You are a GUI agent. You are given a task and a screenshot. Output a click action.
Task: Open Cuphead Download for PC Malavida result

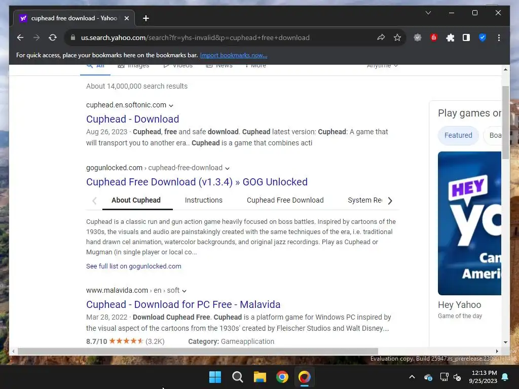pyautogui.click(x=183, y=304)
